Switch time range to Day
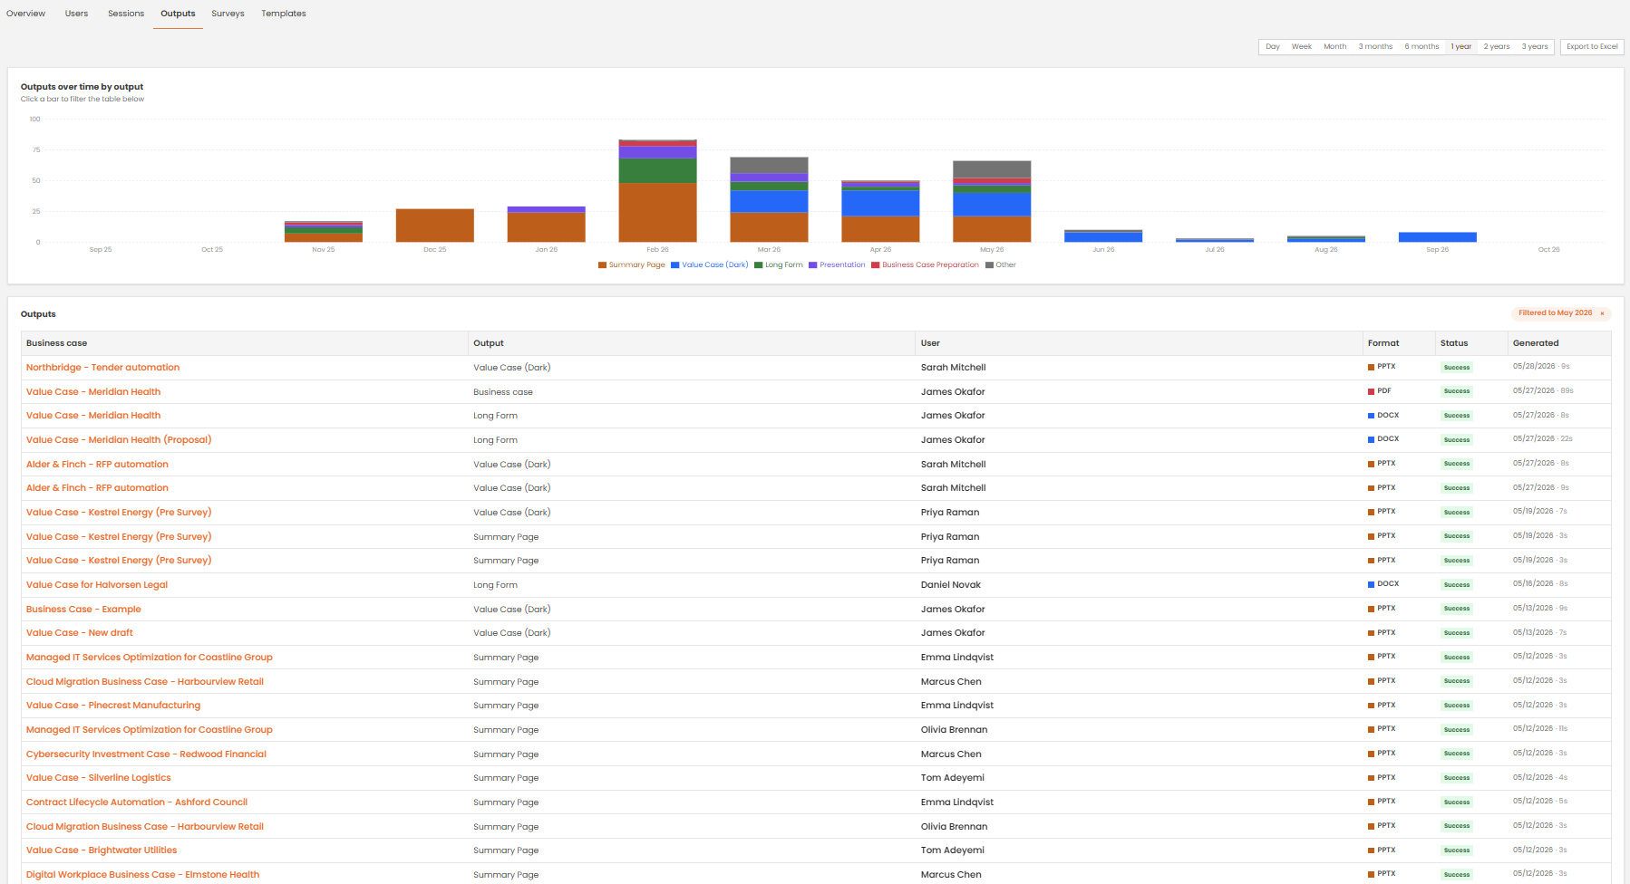1630x884 pixels. tap(1273, 46)
